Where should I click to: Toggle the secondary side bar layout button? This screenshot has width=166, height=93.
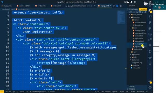coord(131,2)
